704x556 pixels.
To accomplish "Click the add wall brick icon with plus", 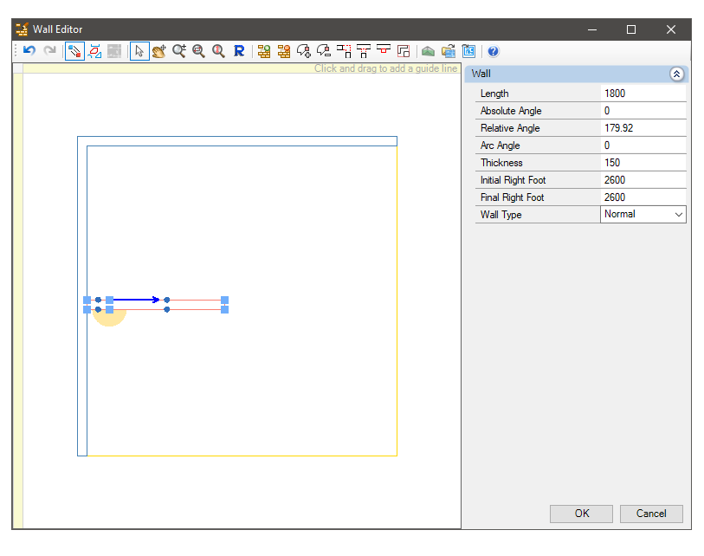I will (x=264, y=51).
